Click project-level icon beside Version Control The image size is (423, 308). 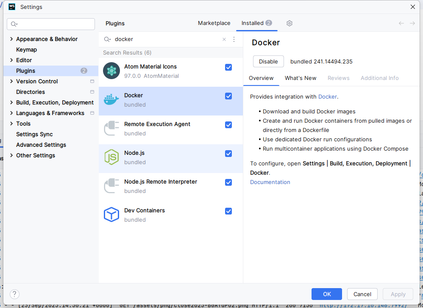click(x=92, y=81)
